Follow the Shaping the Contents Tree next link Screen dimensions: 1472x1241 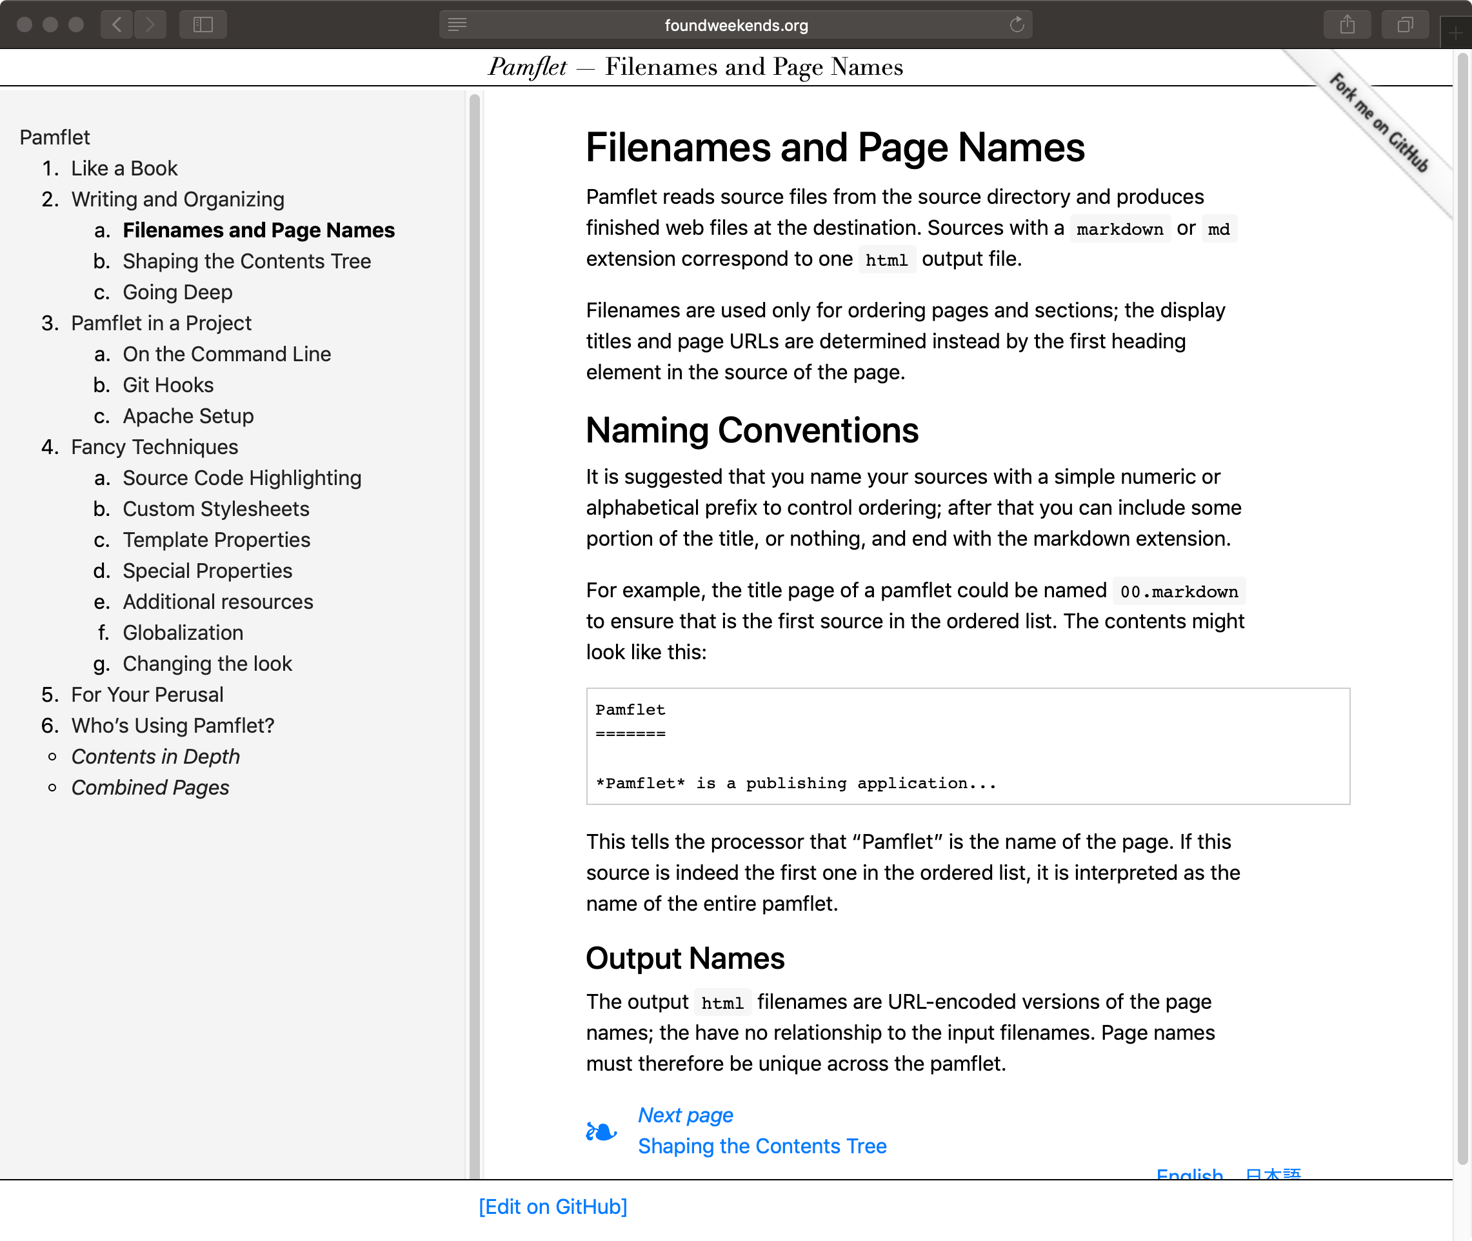[x=762, y=1146]
